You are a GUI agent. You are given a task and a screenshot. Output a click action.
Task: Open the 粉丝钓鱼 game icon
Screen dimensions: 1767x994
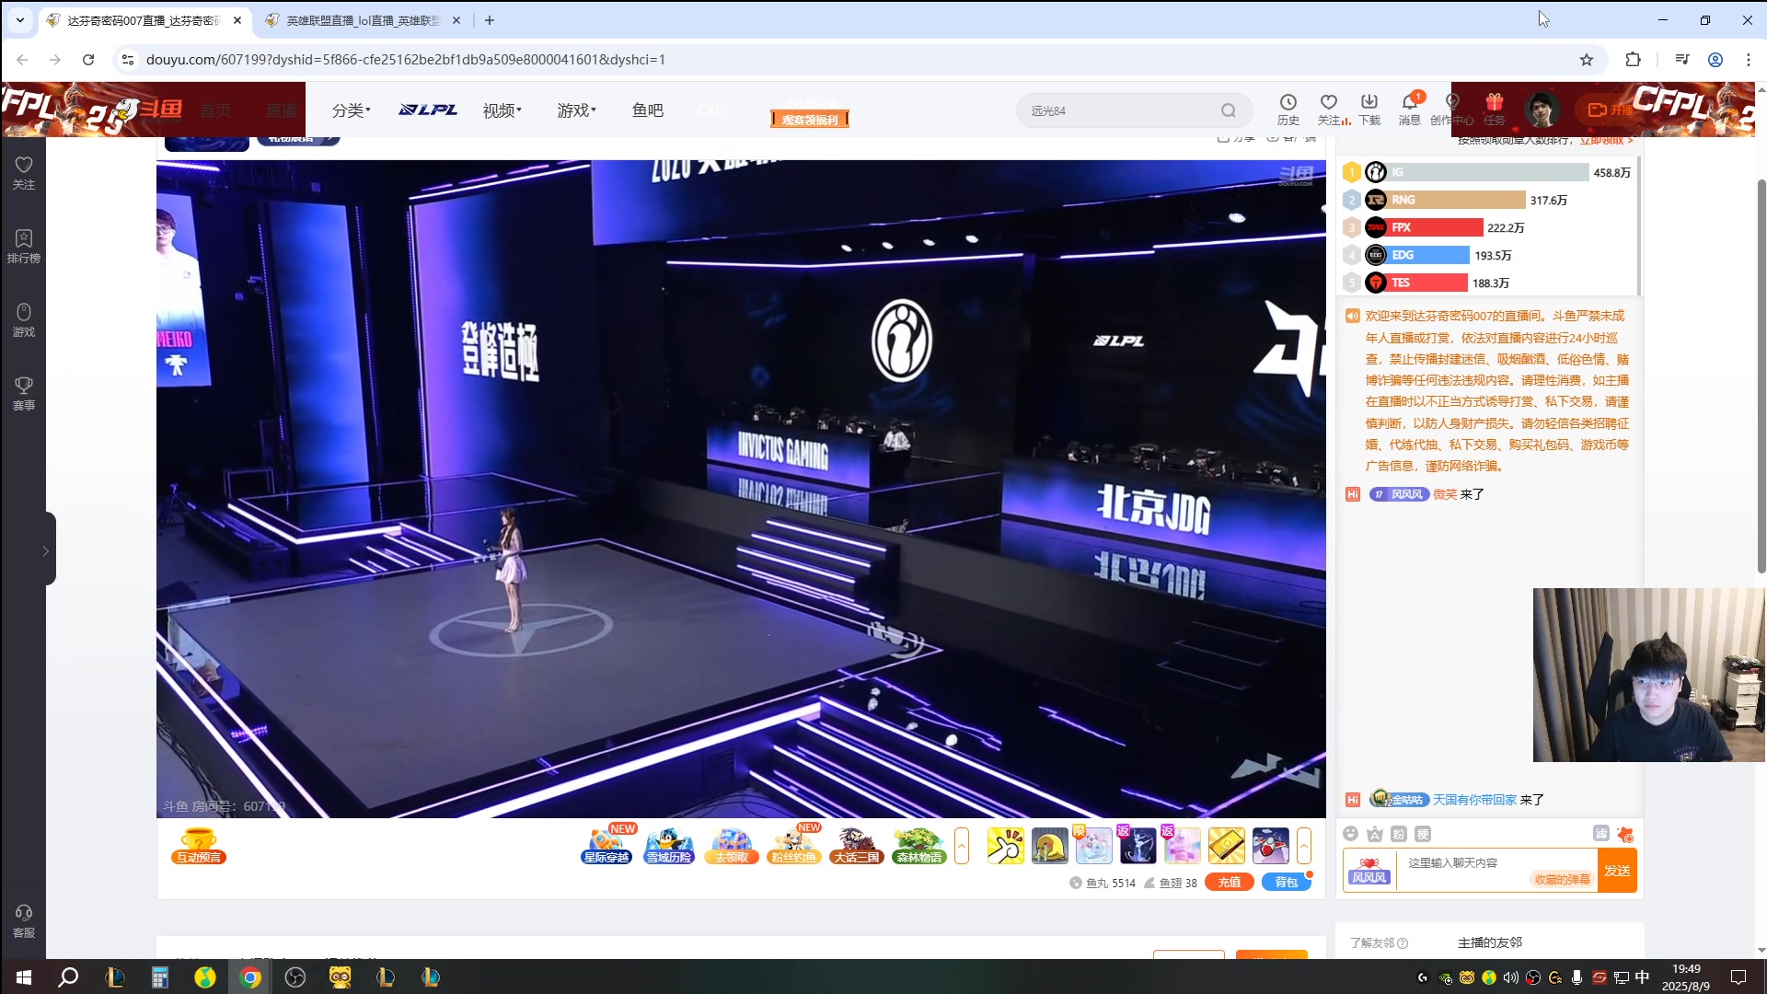coord(794,846)
